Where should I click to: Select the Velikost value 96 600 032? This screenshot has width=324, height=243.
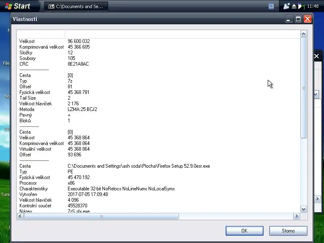[x=79, y=41]
